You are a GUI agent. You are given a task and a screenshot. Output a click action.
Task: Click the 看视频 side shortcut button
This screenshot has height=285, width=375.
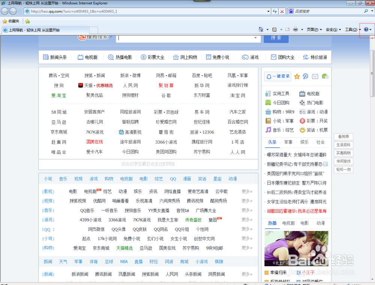[x=343, y=137]
